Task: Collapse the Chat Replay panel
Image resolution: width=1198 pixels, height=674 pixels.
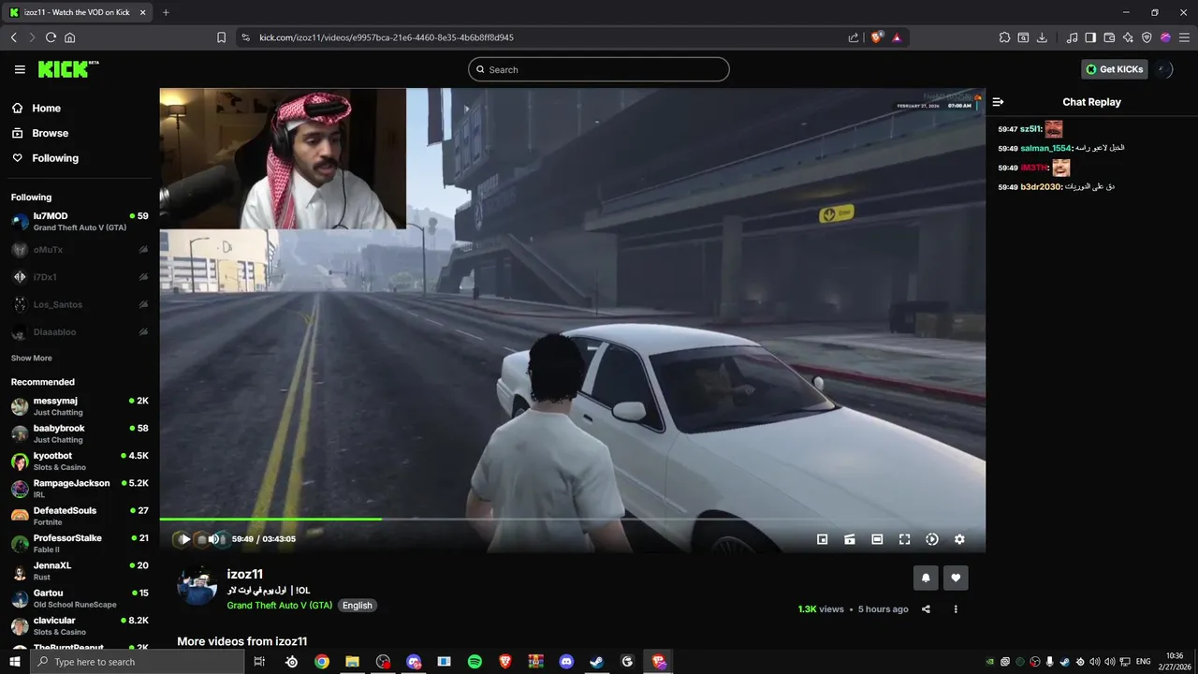Action: [998, 102]
